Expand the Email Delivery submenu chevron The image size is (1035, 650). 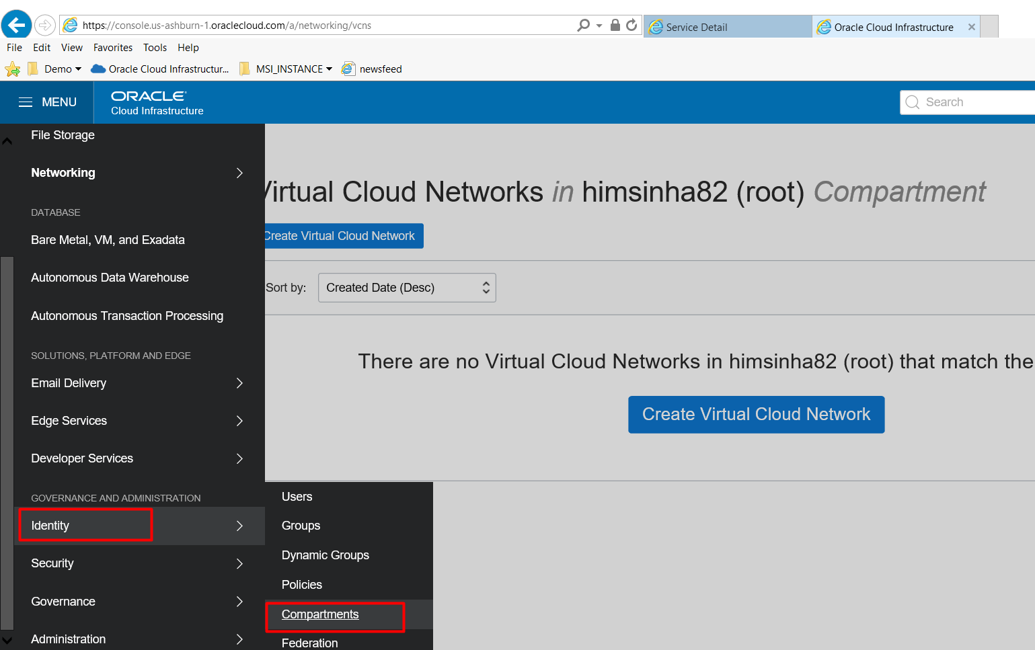pyautogui.click(x=239, y=383)
